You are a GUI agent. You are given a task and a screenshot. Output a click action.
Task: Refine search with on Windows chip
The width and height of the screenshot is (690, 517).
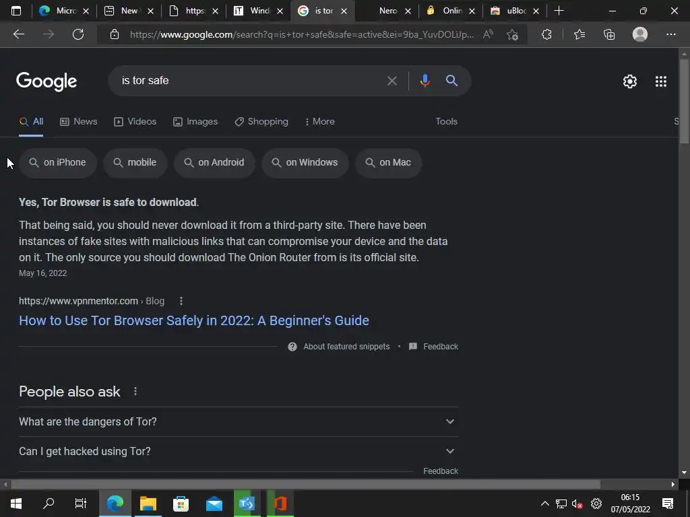pyautogui.click(x=305, y=163)
